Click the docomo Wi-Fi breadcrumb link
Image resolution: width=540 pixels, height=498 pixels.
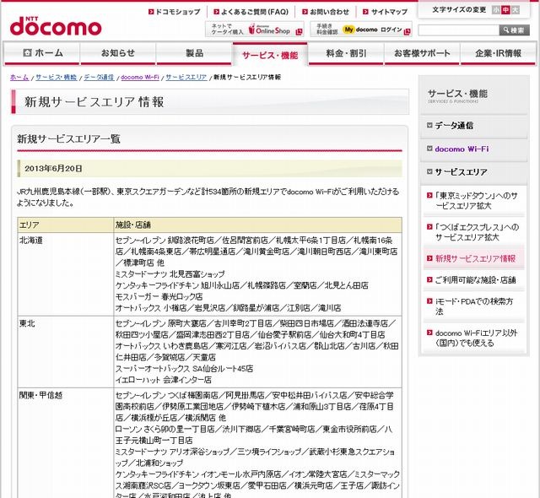pyautogui.click(x=140, y=77)
